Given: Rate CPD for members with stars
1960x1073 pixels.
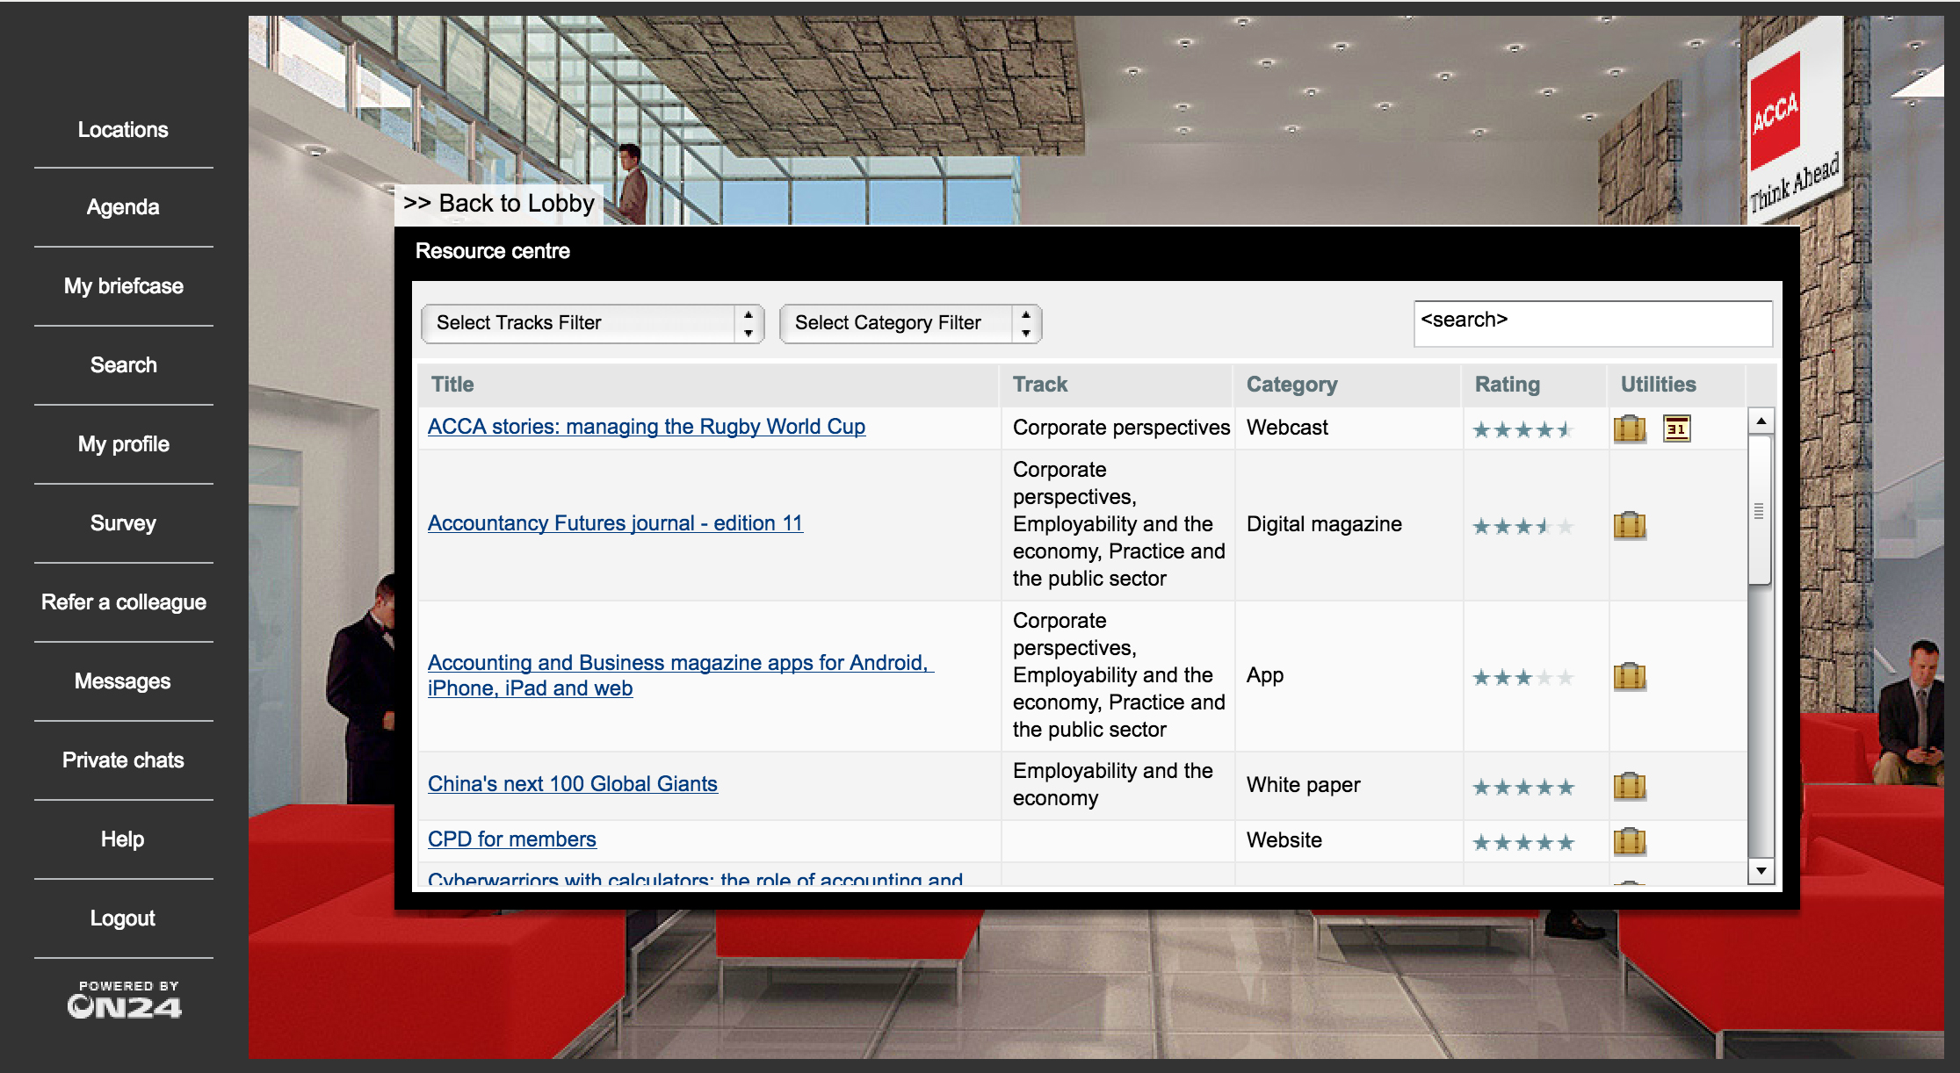Looking at the screenshot, I should coord(1523,842).
